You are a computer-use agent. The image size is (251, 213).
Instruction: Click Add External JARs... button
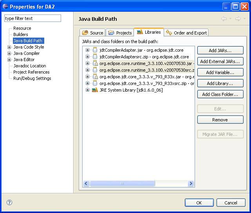(x=220, y=61)
